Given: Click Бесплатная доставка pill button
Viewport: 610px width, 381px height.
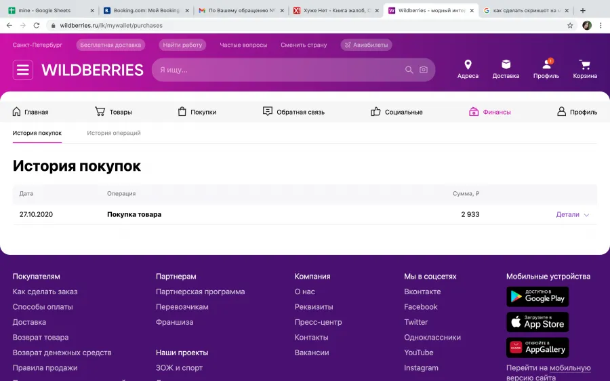Looking at the screenshot, I should [110, 45].
